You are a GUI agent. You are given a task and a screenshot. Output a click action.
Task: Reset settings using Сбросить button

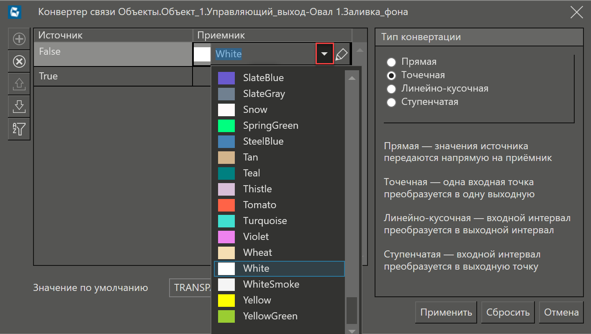(x=508, y=312)
